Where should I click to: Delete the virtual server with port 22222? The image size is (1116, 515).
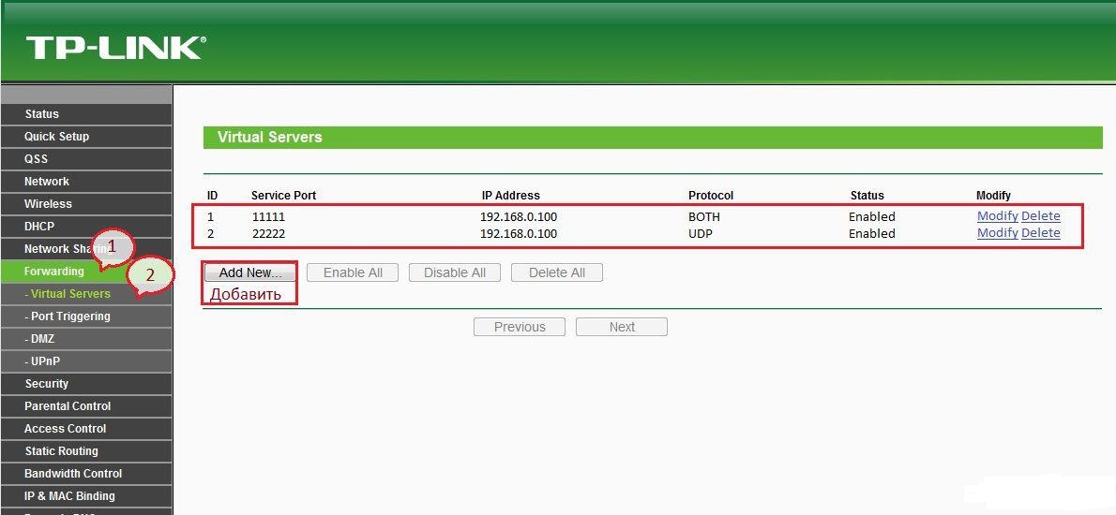pyautogui.click(x=1041, y=233)
